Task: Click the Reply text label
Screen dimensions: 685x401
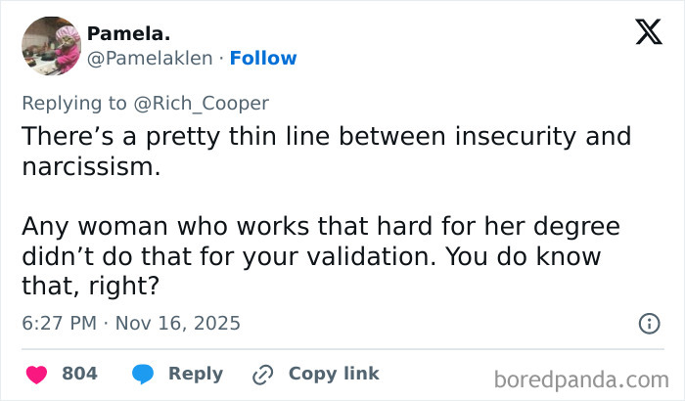Action: pos(195,374)
